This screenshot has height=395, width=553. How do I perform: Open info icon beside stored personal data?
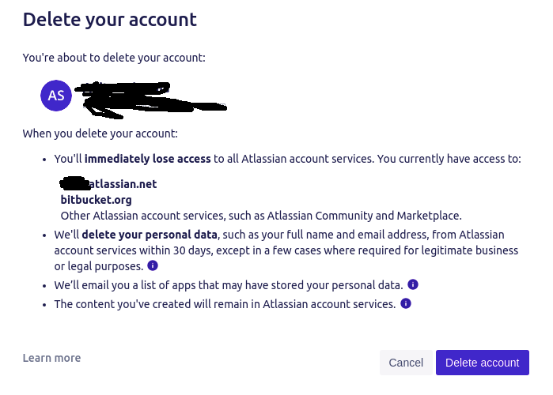click(413, 284)
